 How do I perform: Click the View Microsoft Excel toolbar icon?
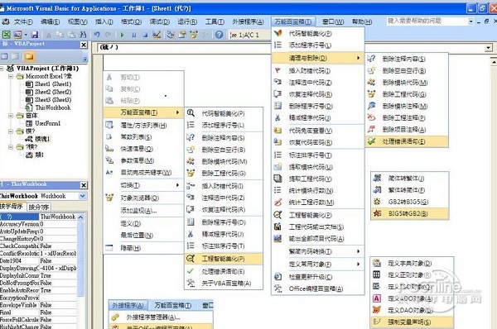(7, 34)
